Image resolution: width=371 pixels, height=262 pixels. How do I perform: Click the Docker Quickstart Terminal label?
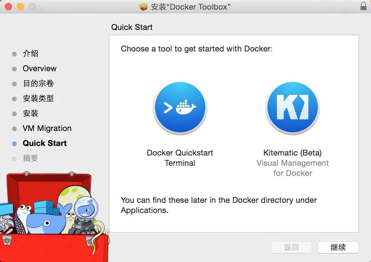click(180, 158)
